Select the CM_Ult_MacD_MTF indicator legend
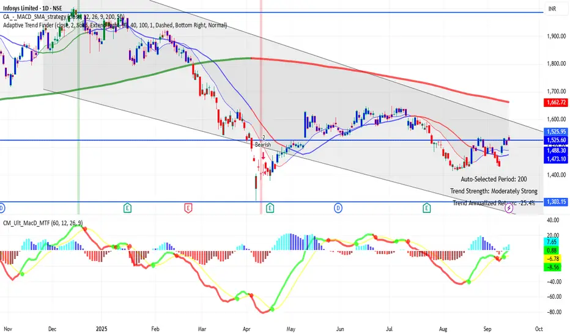The image size is (570, 336). click(x=43, y=223)
